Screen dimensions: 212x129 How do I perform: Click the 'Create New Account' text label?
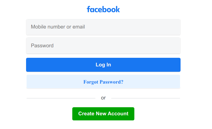pos(103,114)
